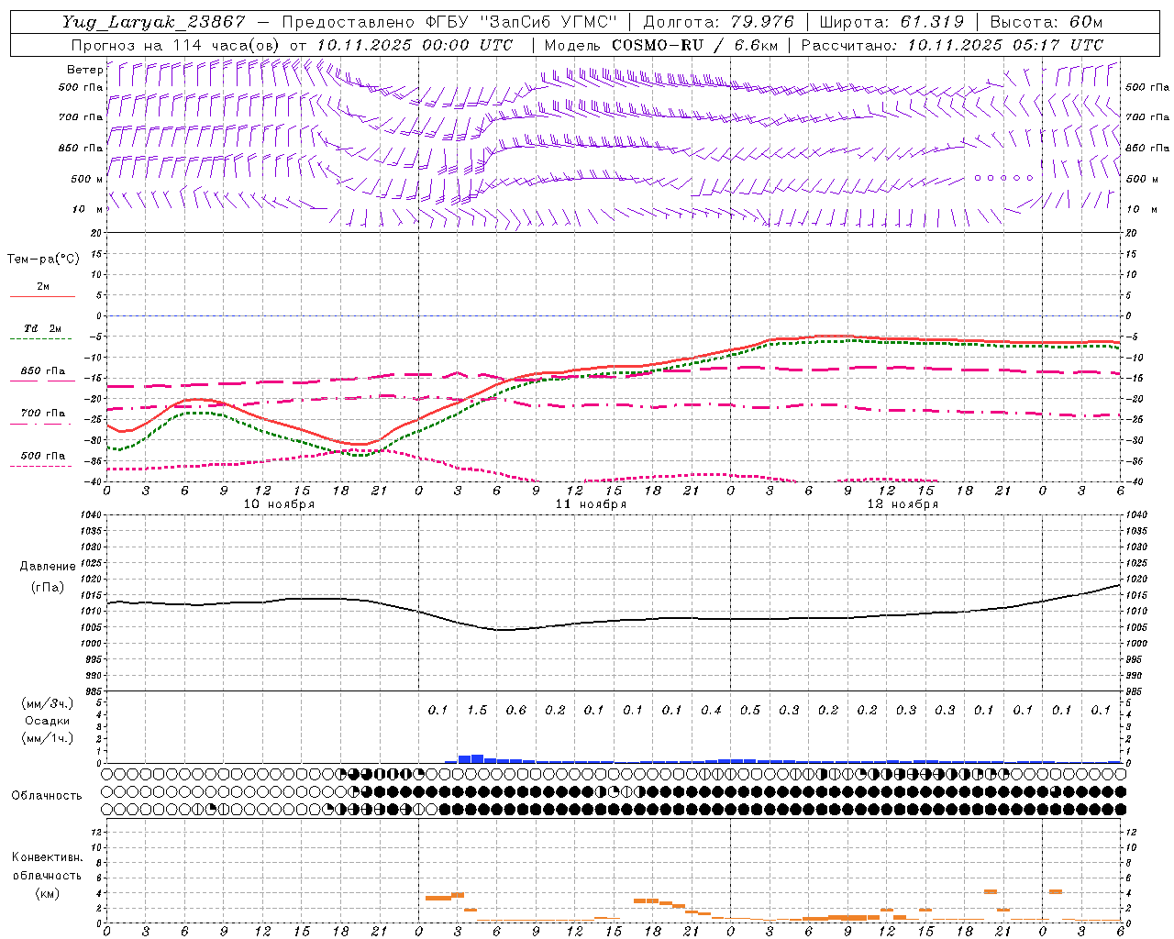Image resolution: width=1174 pixels, height=939 pixels.
Task: Click the station title Yug_Laryak_23867
Action: coord(154,22)
